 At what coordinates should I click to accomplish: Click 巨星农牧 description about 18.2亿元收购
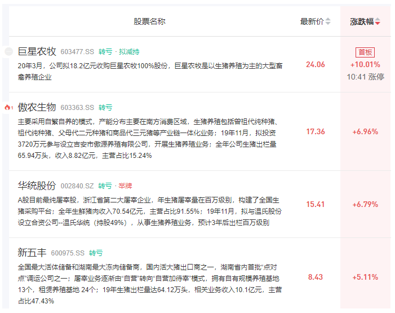pyautogui.click(x=150, y=72)
